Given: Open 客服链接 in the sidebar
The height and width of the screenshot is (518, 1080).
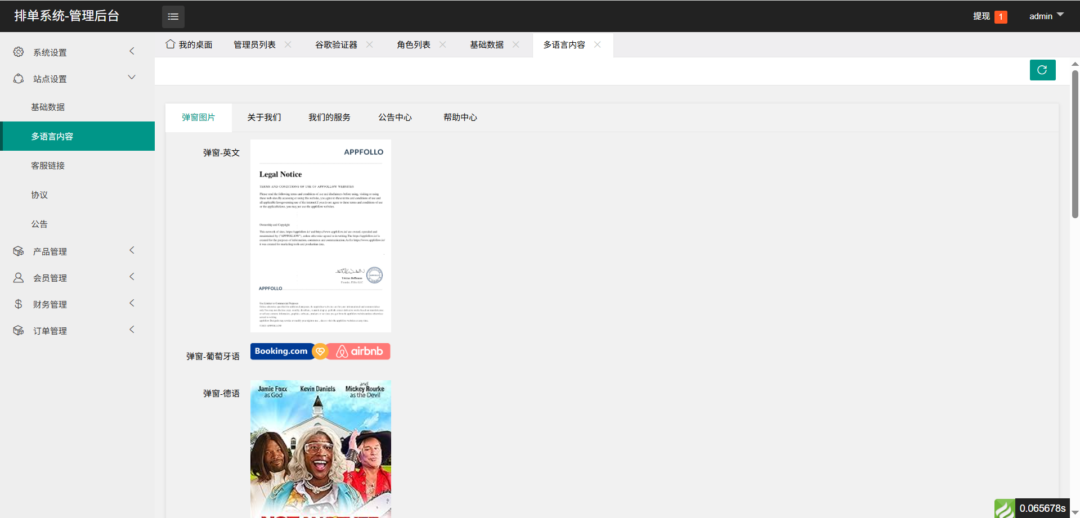Looking at the screenshot, I should coord(48,166).
